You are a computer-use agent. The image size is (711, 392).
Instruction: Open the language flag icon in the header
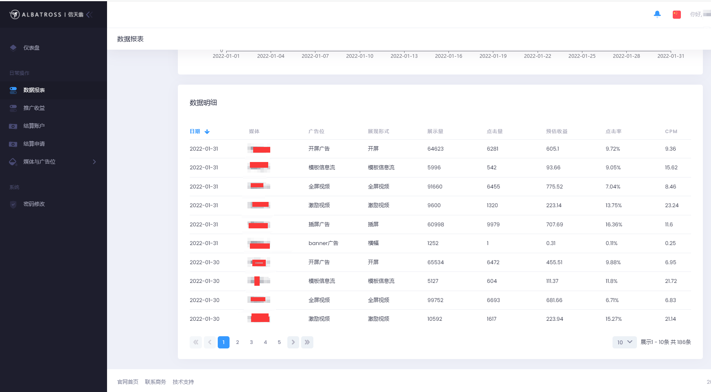point(676,14)
